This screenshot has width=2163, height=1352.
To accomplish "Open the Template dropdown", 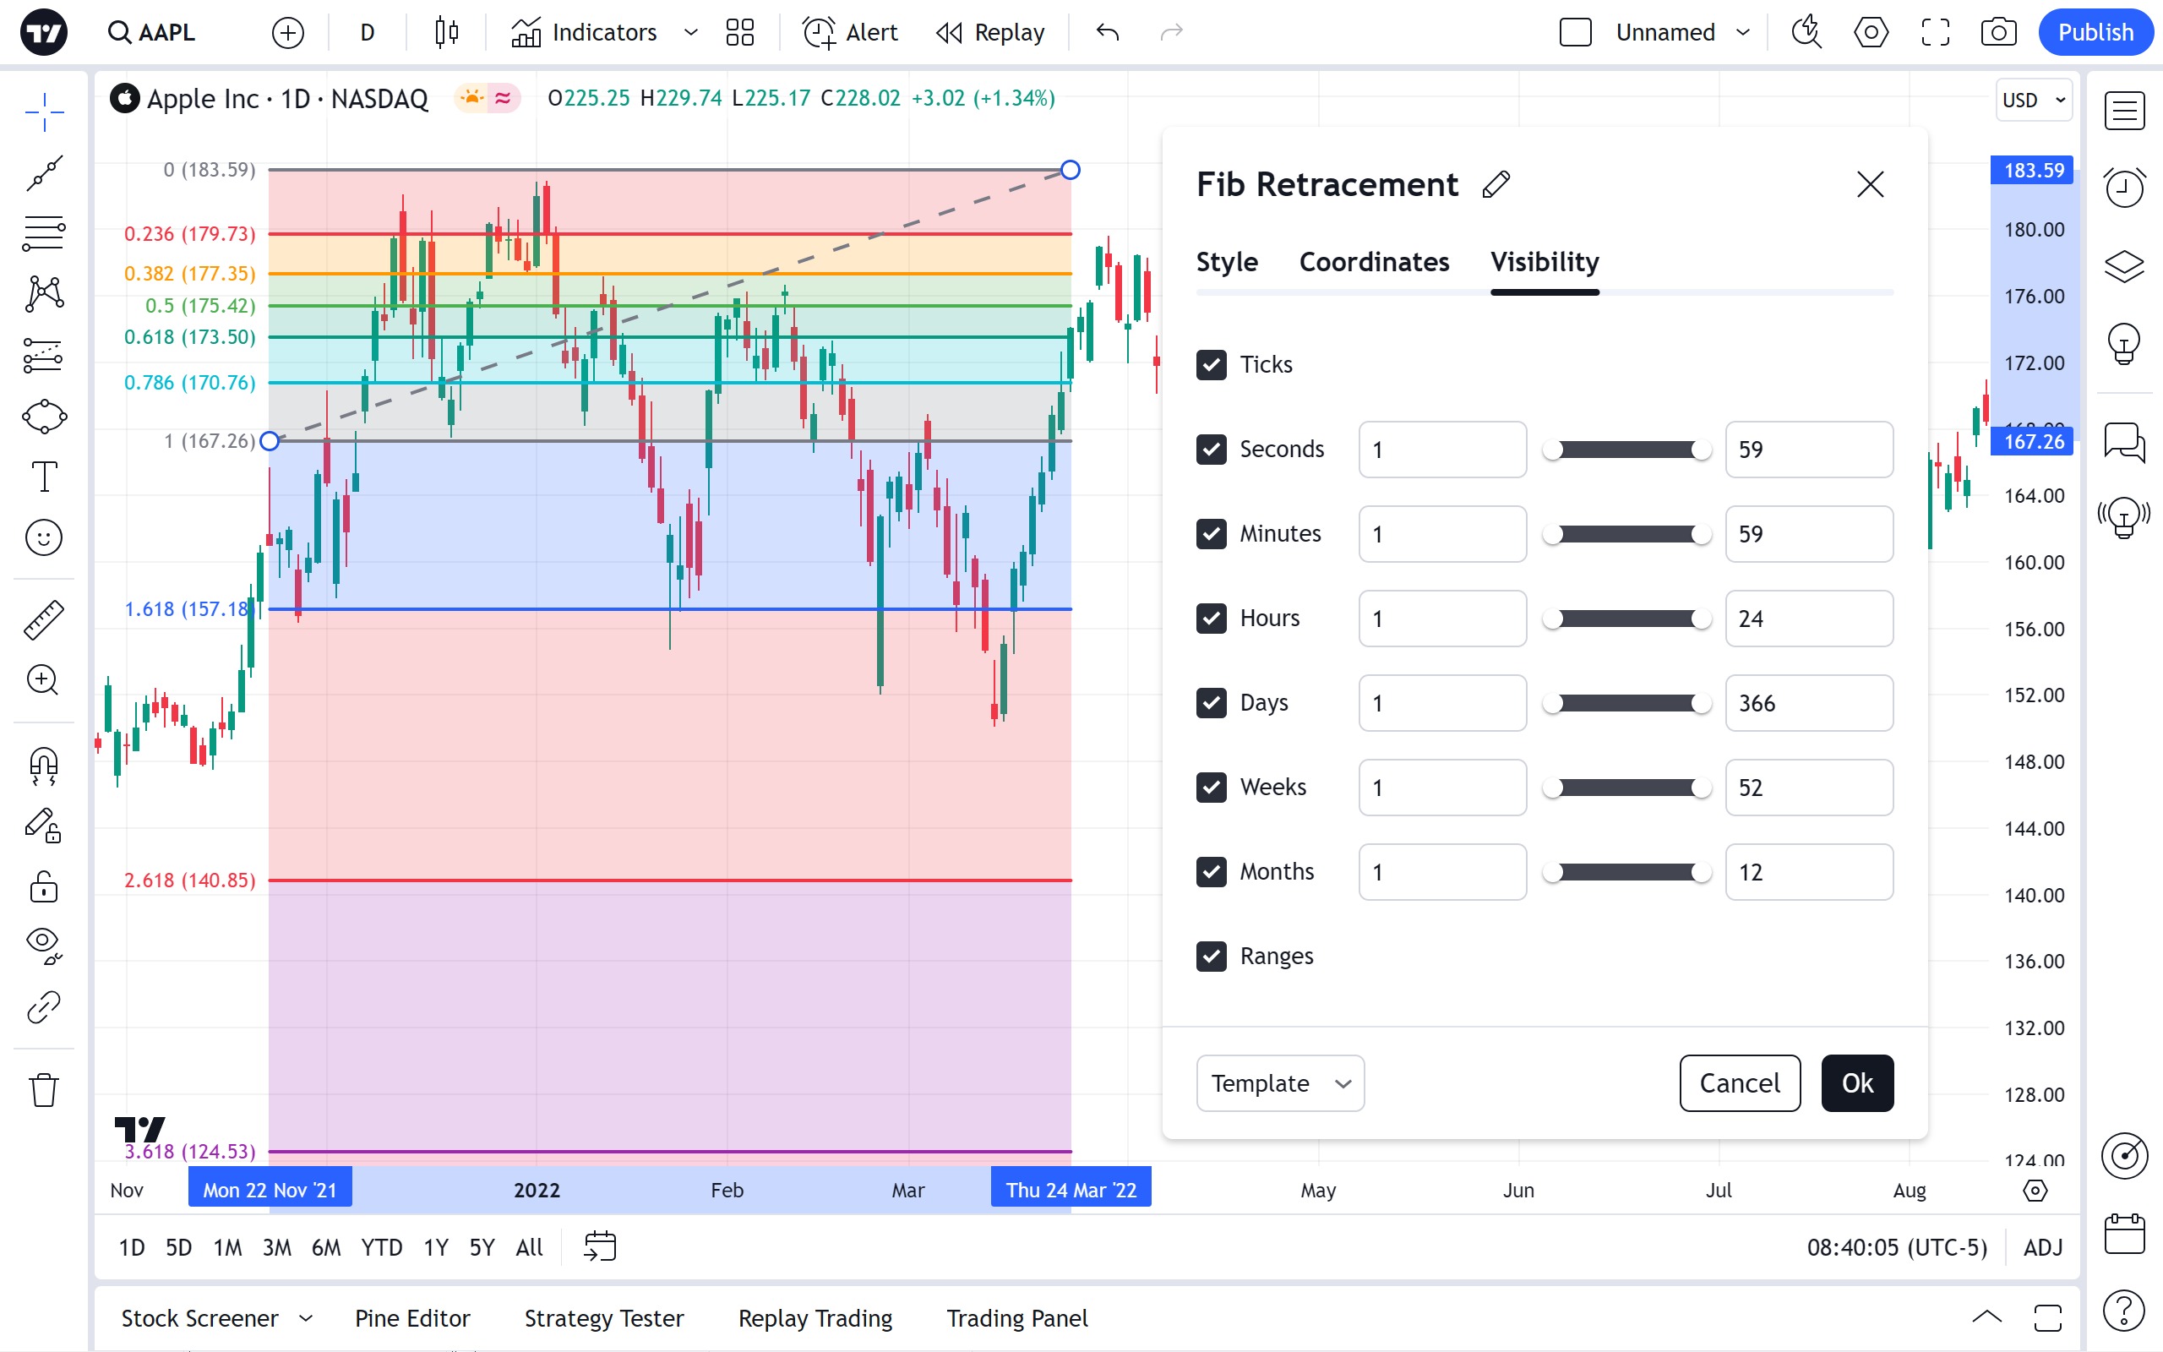I will tap(1279, 1082).
